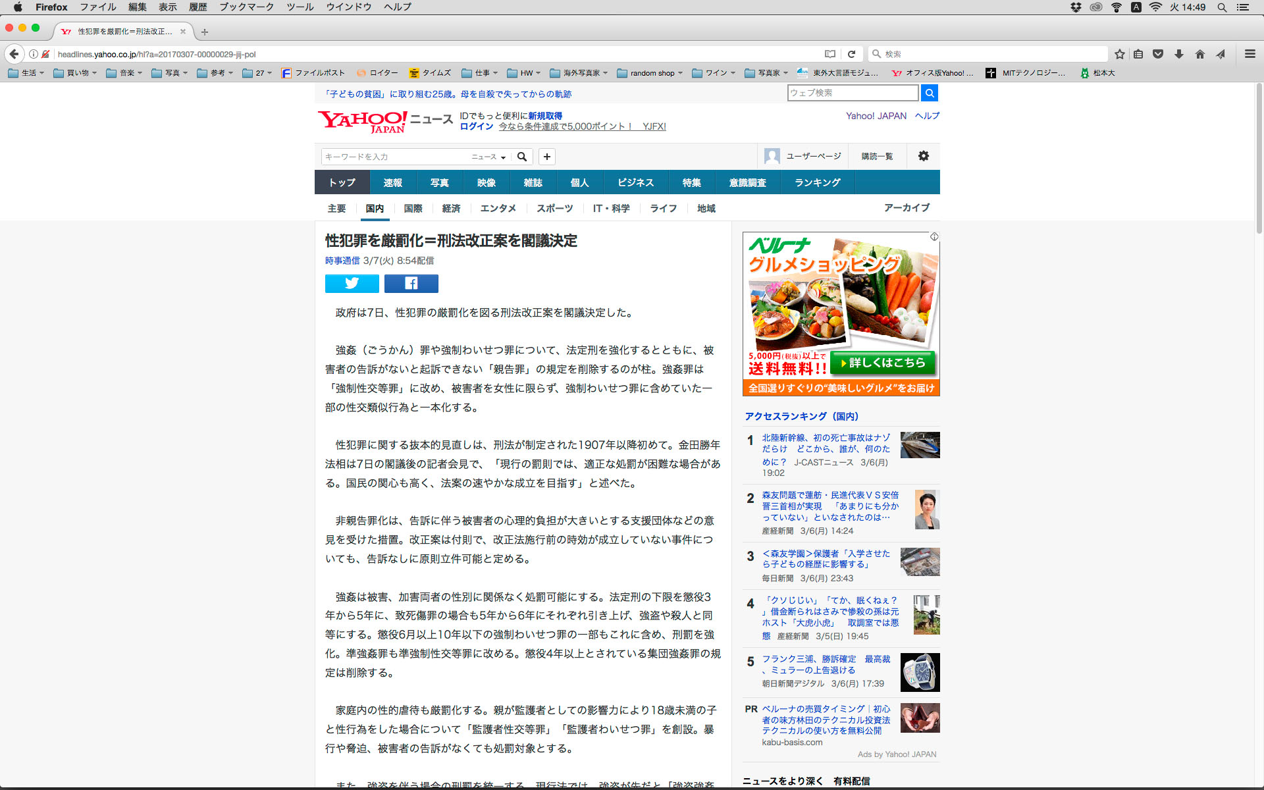Viewport: 1264px width, 790px height.
Task: Expand ニュース search category dropdown
Action: [488, 157]
